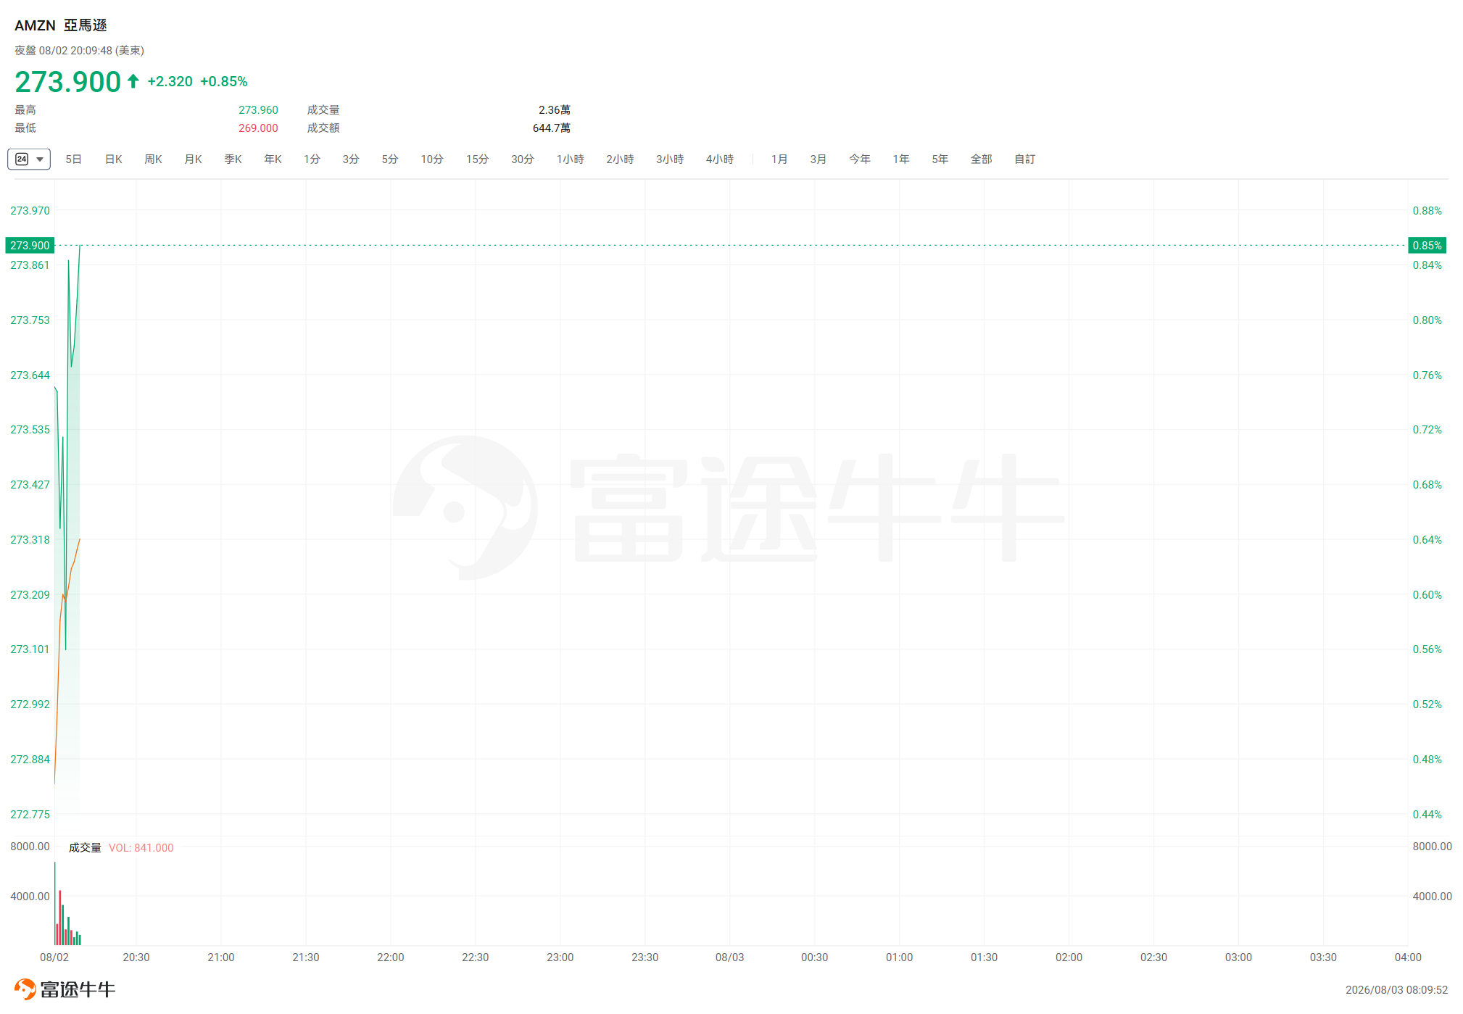
Task: Select the 15分 interval
Action: coord(477,159)
